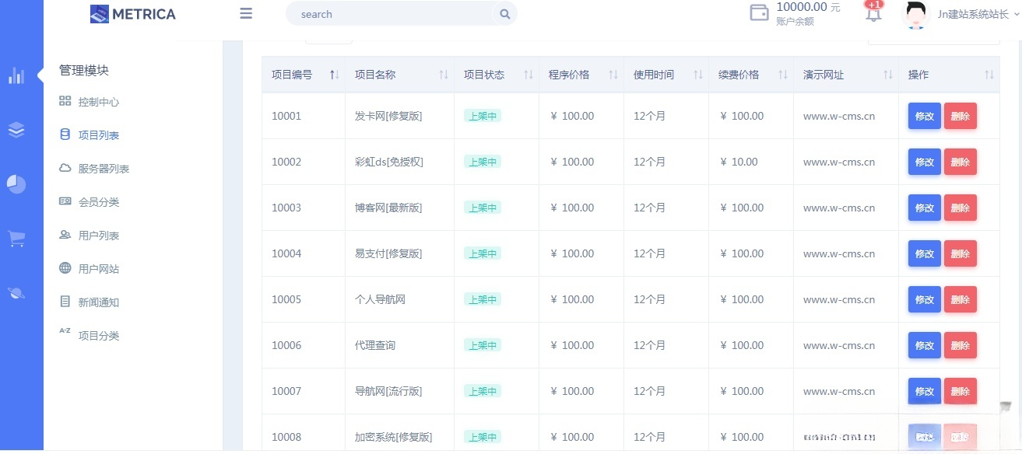1022x454 pixels.
Task: Click inside the search input field
Action: pyautogui.click(x=389, y=14)
